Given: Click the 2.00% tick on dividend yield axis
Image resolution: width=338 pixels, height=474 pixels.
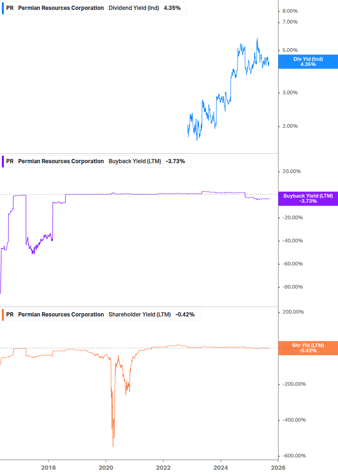Looking at the screenshot, I should [x=290, y=126].
